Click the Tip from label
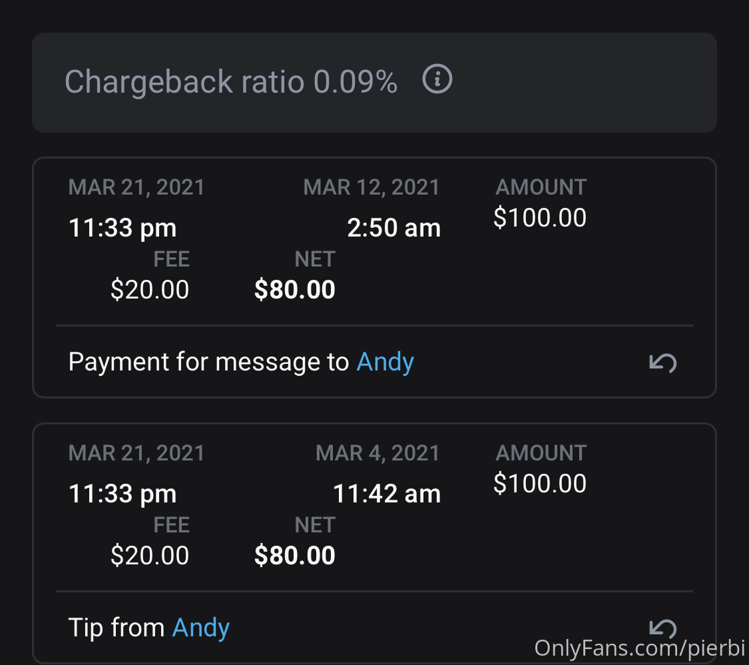The image size is (749, 665). (x=117, y=628)
